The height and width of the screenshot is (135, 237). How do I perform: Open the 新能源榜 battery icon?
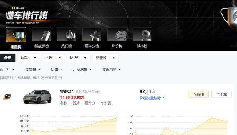41,34
